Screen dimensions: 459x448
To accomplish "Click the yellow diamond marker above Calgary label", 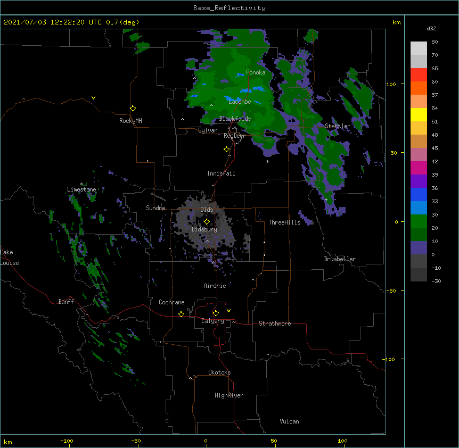I will pos(216,313).
